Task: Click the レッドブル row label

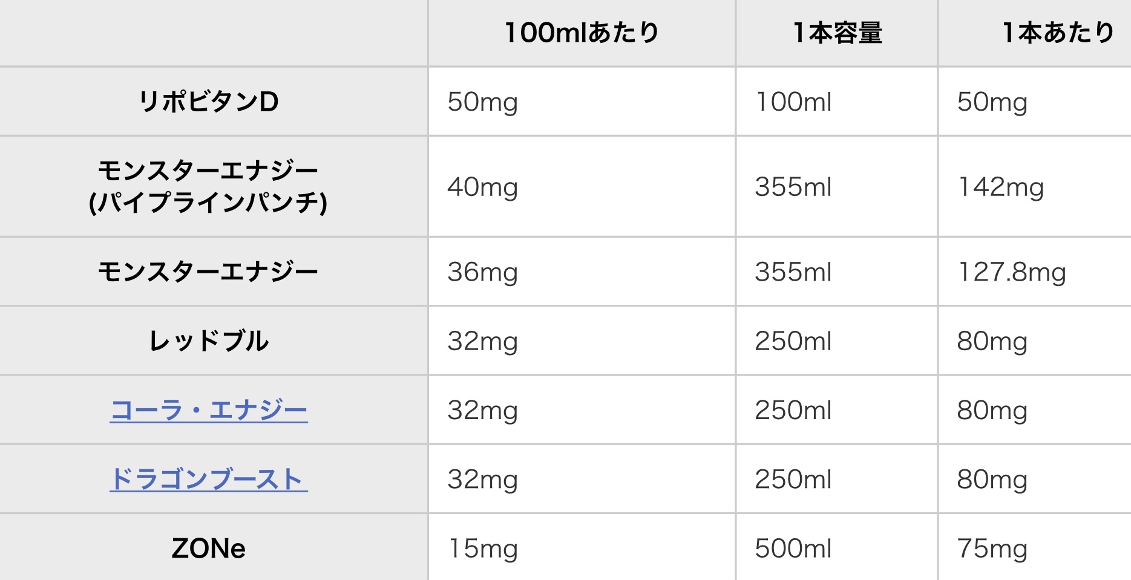Action: click(x=209, y=341)
